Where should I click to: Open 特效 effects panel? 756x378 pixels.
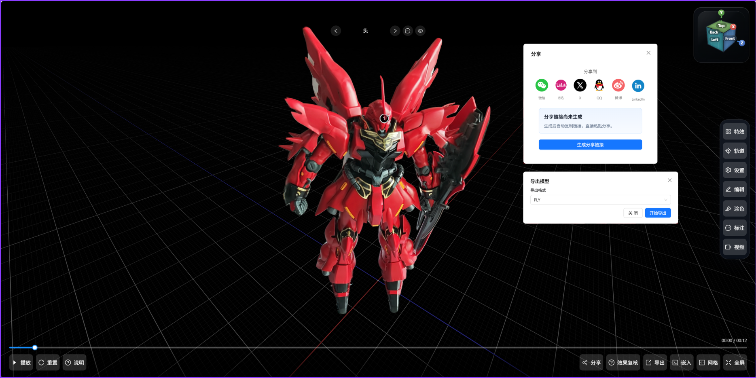point(735,132)
